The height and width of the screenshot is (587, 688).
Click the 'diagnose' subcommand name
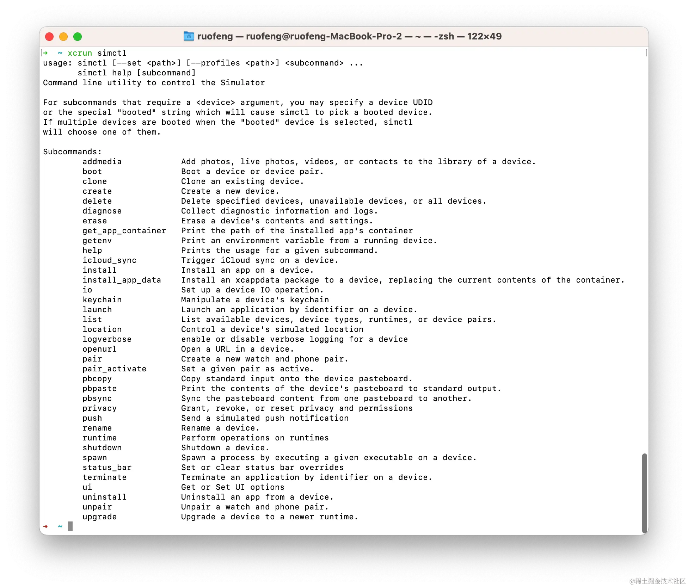point(102,211)
